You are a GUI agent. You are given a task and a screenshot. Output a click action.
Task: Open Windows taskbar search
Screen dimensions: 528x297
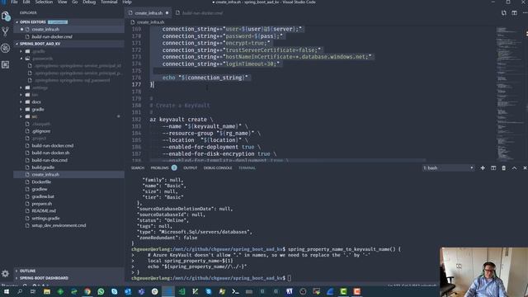click(20, 291)
